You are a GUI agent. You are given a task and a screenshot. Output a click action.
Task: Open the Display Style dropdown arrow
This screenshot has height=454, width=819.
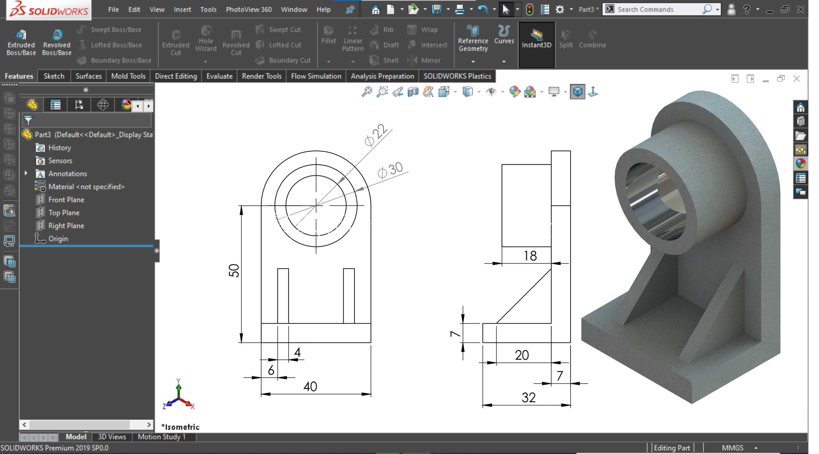click(x=479, y=92)
